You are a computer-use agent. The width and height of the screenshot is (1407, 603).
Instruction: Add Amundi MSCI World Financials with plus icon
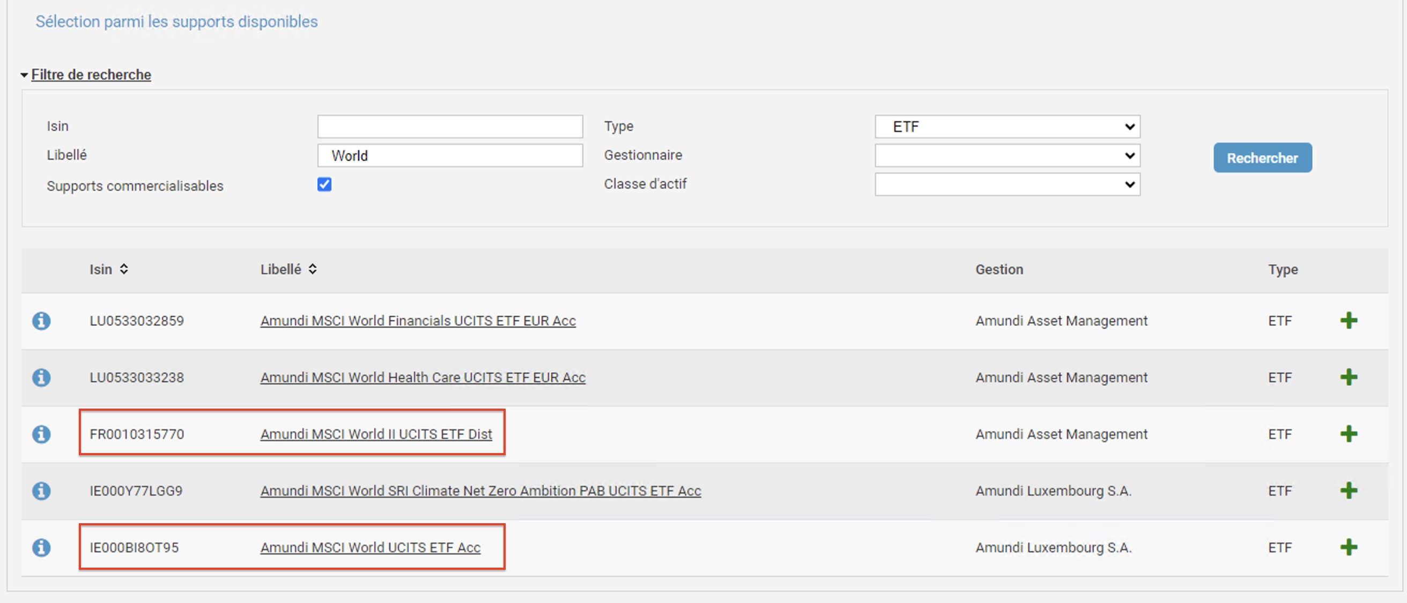click(1348, 321)
